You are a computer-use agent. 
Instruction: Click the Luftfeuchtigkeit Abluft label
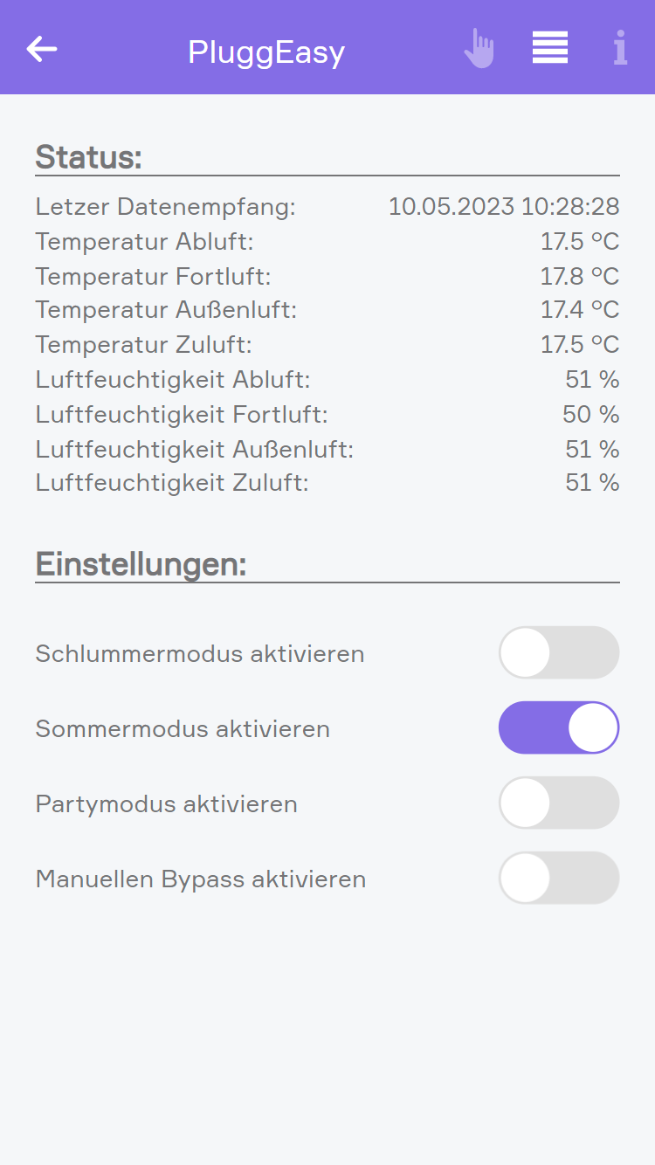coord(173,380)
